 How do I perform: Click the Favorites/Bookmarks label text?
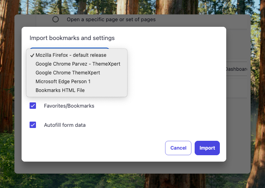[69, 106]
